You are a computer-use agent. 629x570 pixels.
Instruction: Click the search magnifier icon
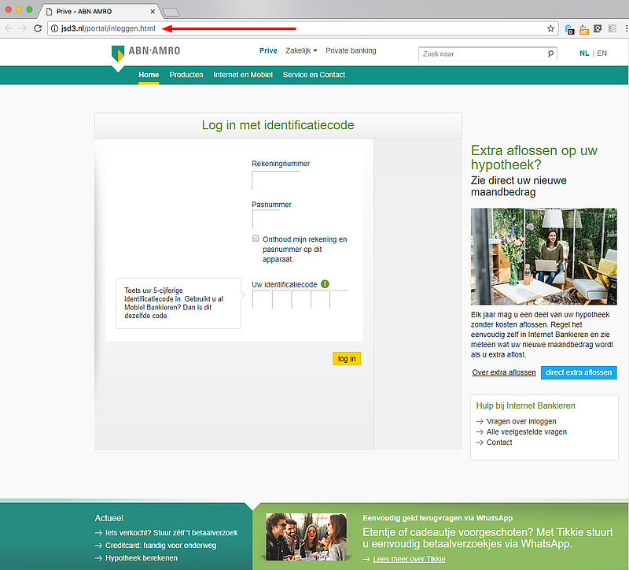[551, 54]
